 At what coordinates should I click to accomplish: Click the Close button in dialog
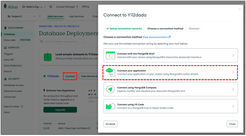click(x=232, y=124)
